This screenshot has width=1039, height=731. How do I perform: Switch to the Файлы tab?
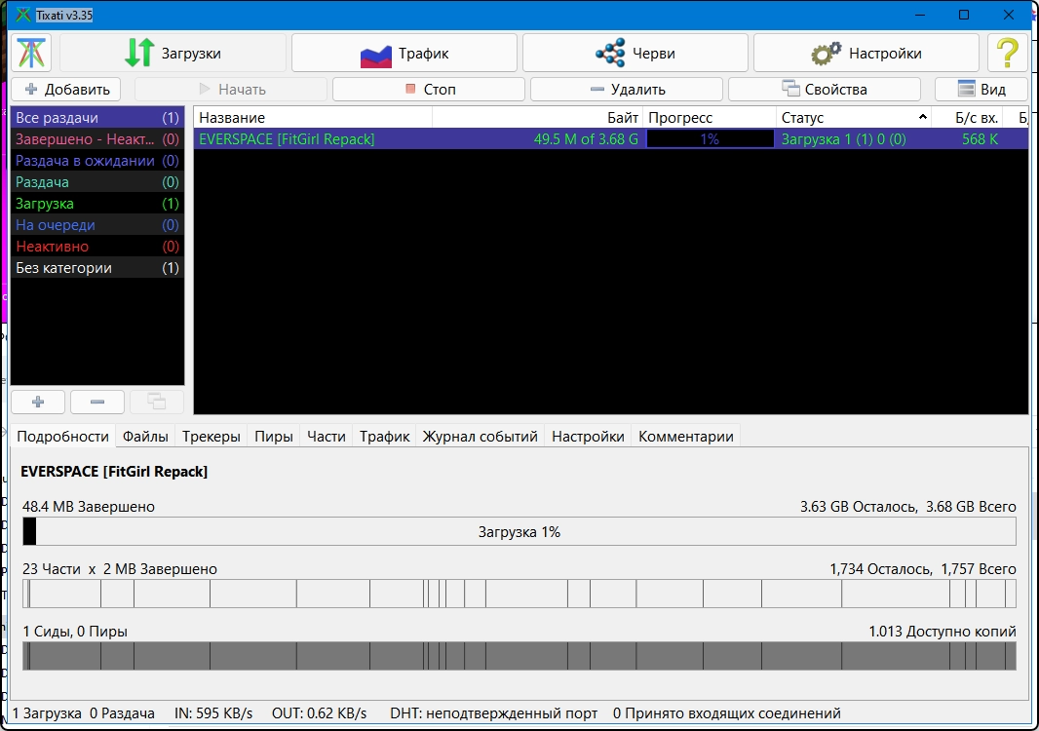click(x=145, y=437)
